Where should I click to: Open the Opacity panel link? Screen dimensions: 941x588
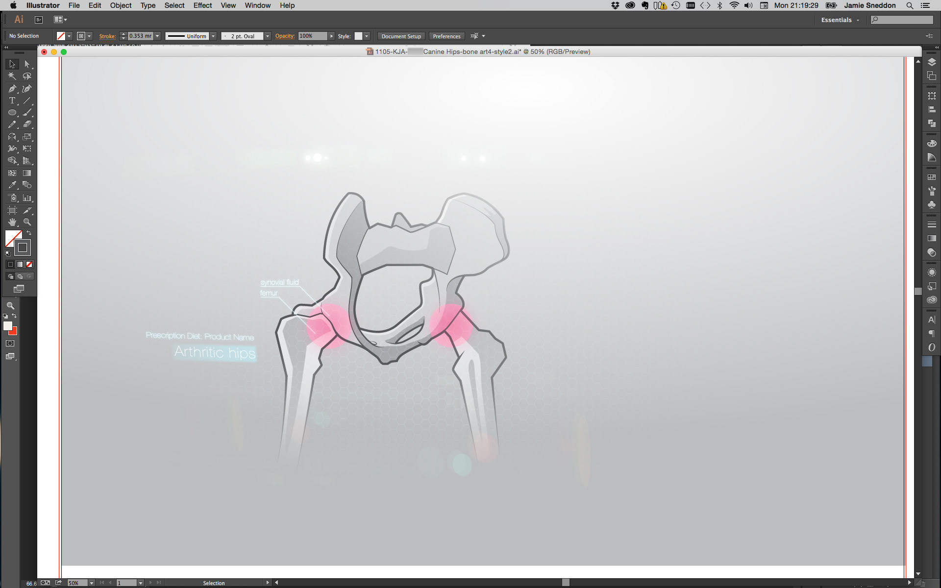tap(285, 36)
